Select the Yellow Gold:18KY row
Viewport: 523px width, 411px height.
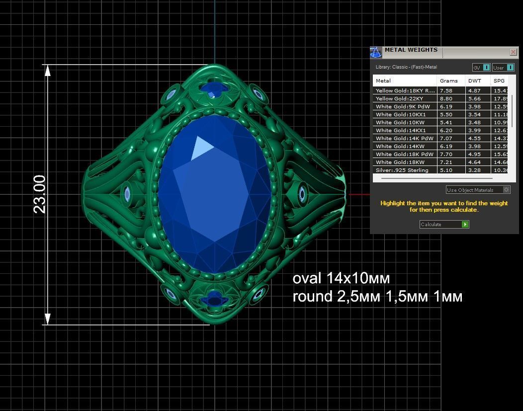click(440, 90)
